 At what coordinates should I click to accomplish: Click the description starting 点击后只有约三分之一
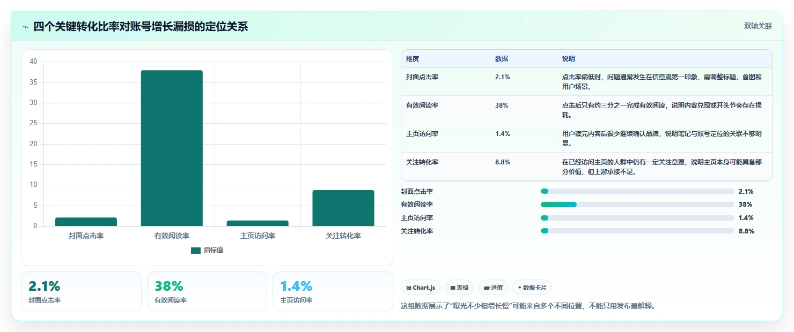point(662,110)
